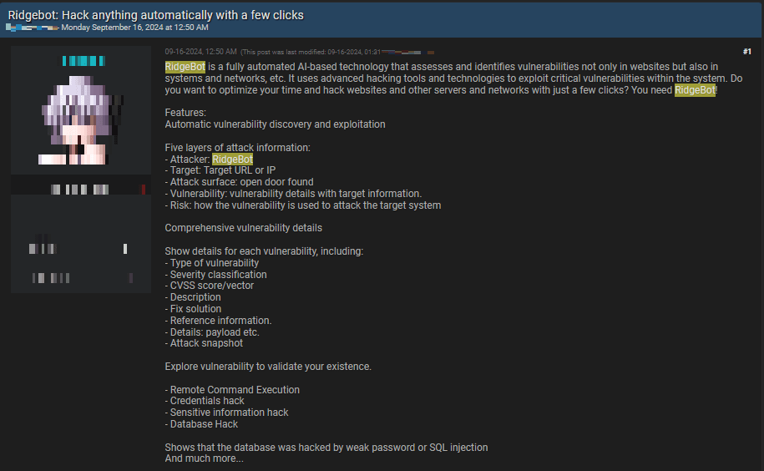The image size is (764, 471).
Task: Click the cyan username above the avatar
Action: 82,61
